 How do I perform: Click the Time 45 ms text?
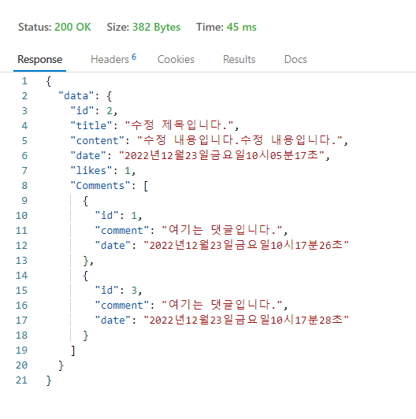tap(226, 27)
